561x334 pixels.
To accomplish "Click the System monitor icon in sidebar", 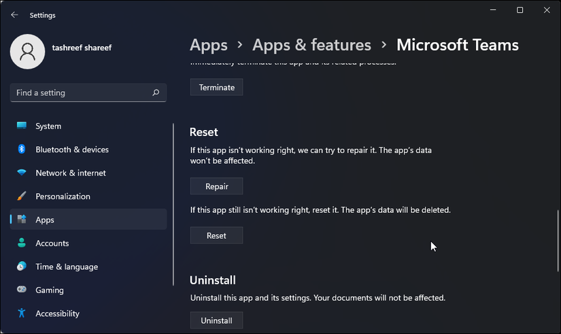I will 22,126.
